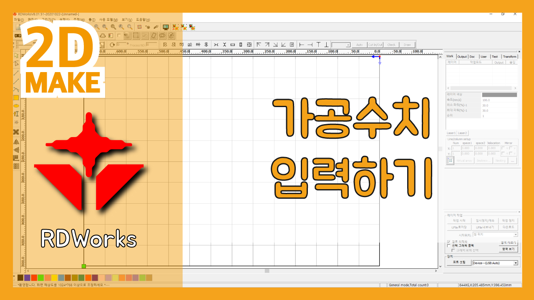This screenshot has width=534, height=300.
Task: Toggle Mirror V checkbox in X row
Action: [511, 148]
